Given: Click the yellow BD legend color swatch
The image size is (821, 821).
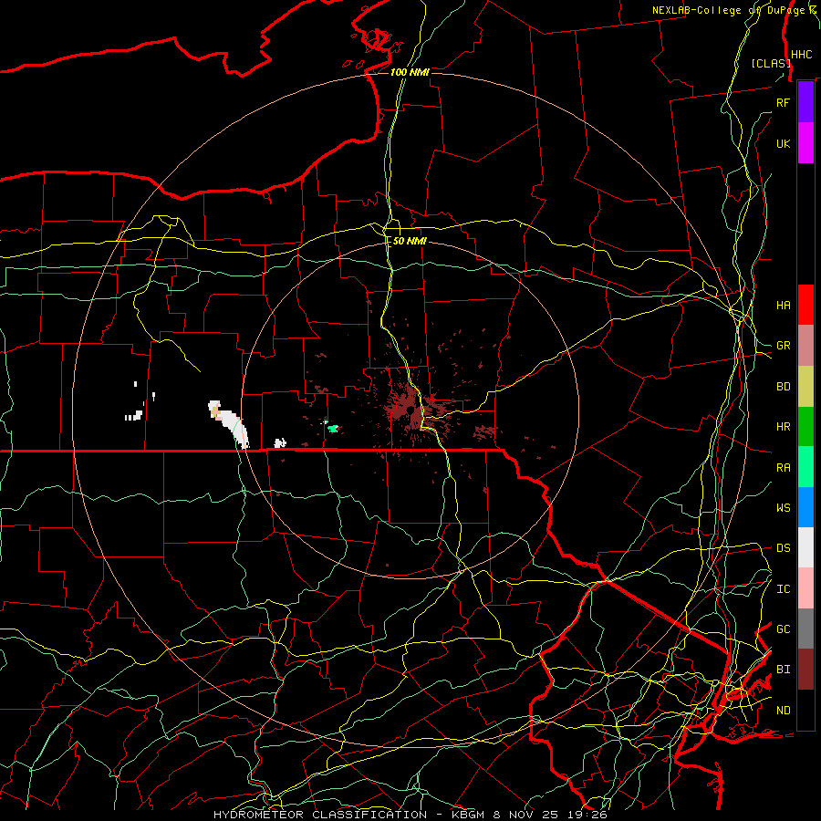Looking at the screenshot, I should 805,387.
